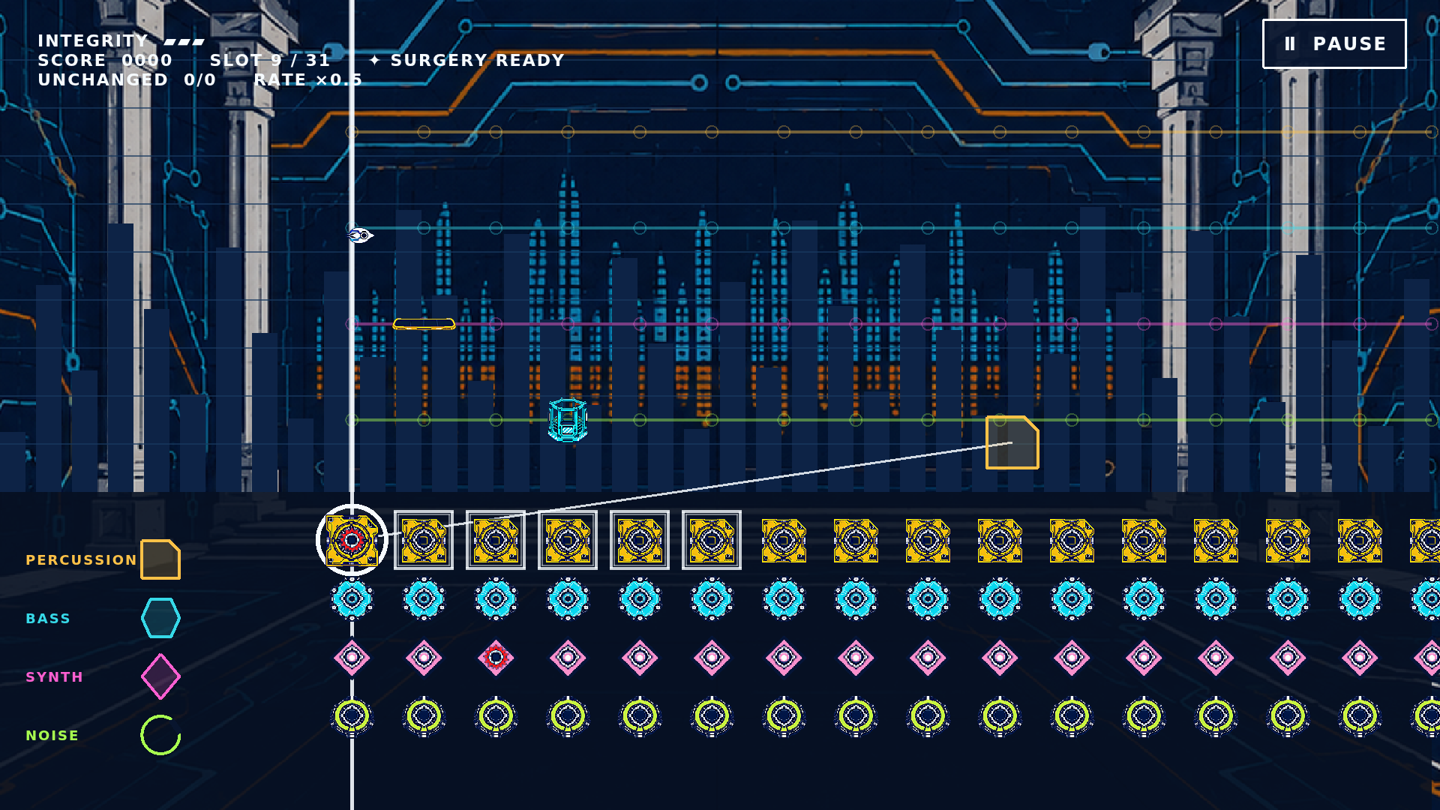The width and height of the screenshot is (1440, 810).
Task: Click the third noise ring step cell
Action: click(x=496, y=716)
